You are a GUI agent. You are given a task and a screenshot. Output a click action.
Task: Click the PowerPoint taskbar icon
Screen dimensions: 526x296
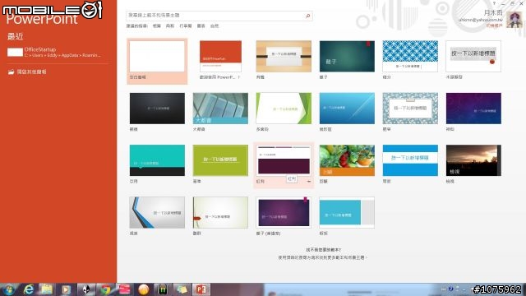(201, 289)
